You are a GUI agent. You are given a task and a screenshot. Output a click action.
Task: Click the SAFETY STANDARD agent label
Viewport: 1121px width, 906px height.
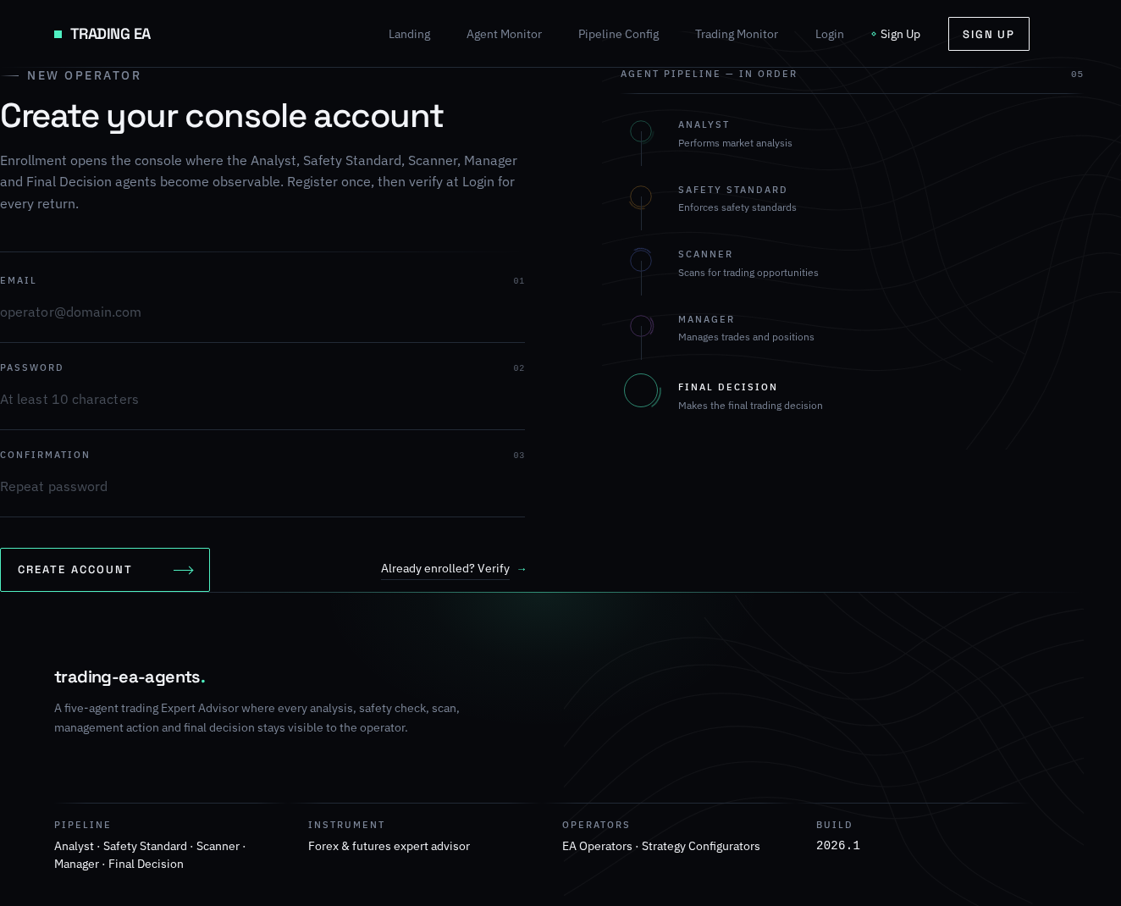tap(732, 190)
